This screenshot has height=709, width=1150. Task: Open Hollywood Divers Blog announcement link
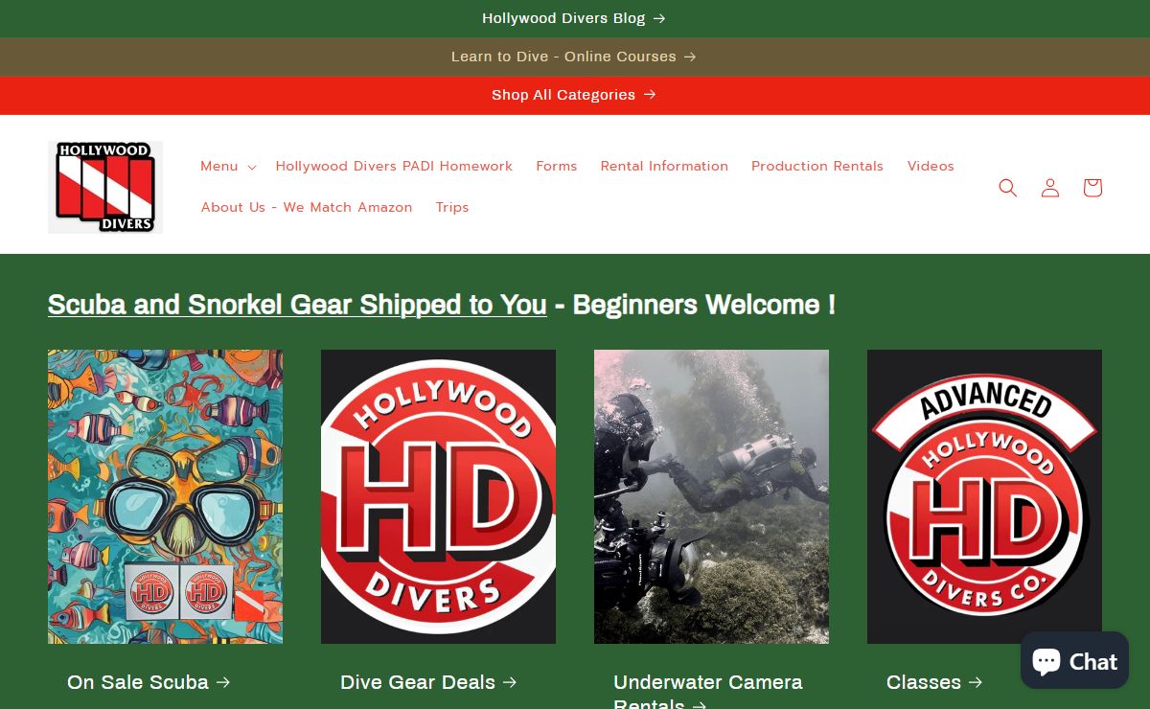coord(574,18)
